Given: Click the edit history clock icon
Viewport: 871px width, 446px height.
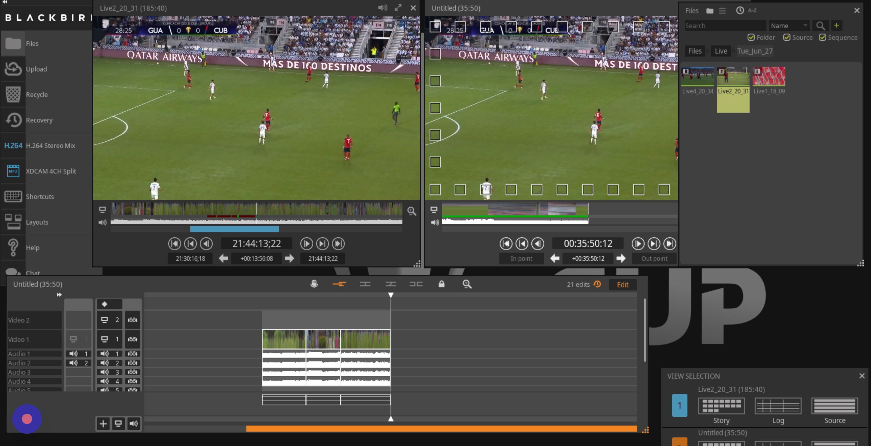Looking at the screenshot, I should (x=597, y=284).
